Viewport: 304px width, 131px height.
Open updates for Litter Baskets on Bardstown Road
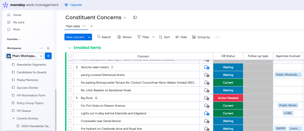(207, 90)
